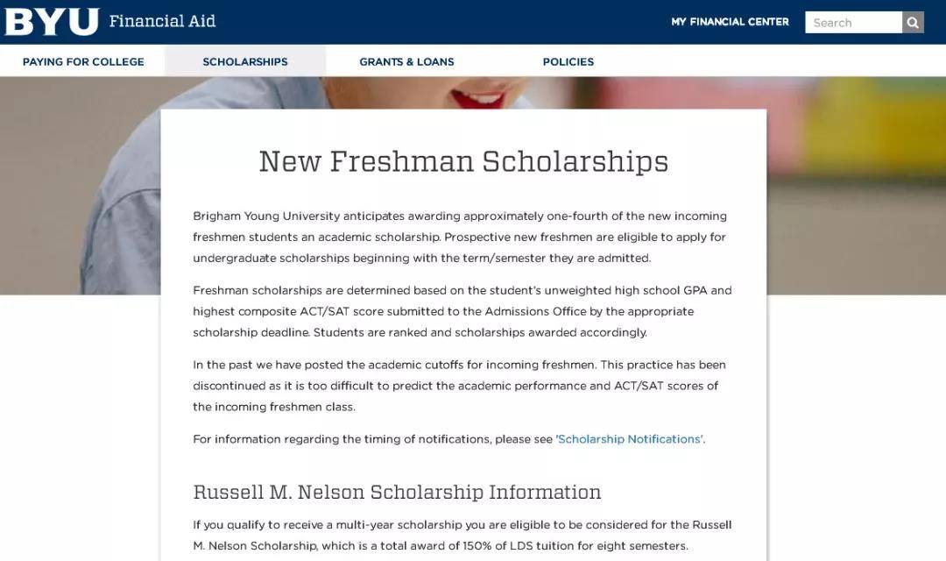
Task: Click the New Freshman Scholarships heading
Action: coord(464,161)
